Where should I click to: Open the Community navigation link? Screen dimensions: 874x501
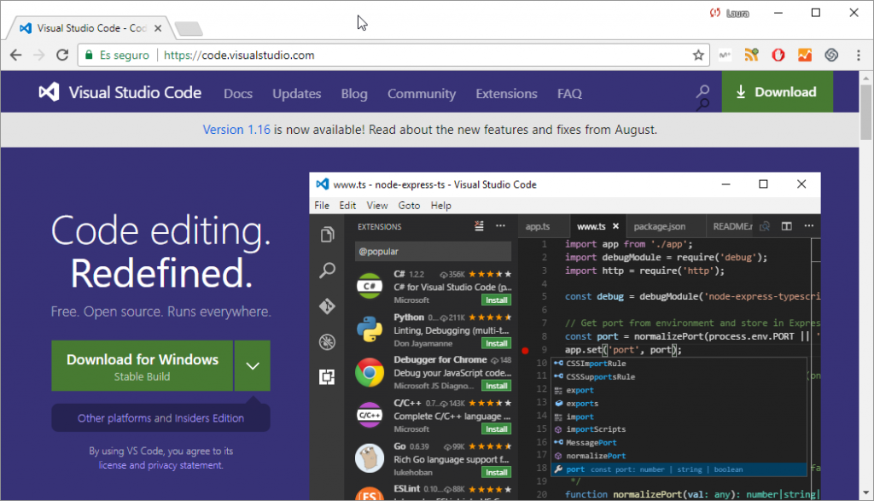click(422, 94)
